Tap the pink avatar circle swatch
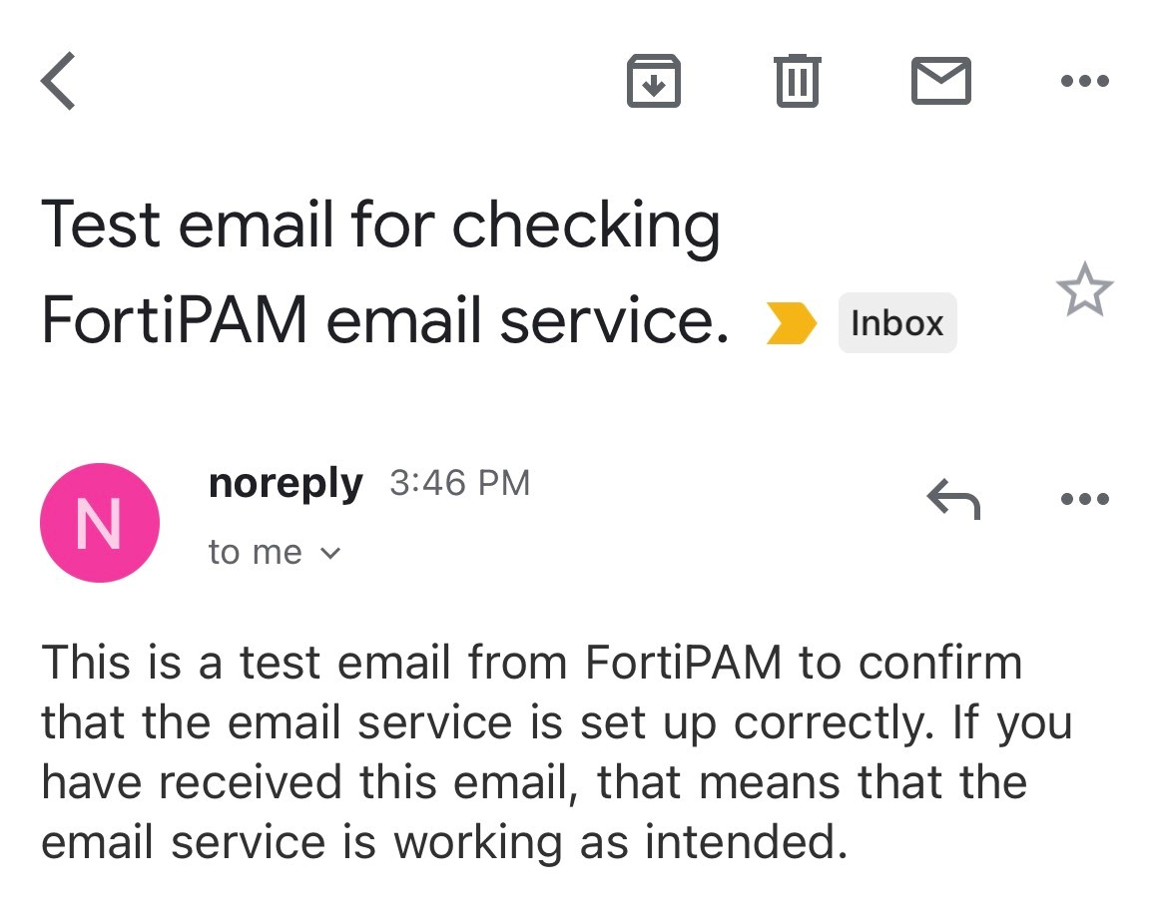Viewport: 1159px width, 922px height. click(x=100, y=522)
